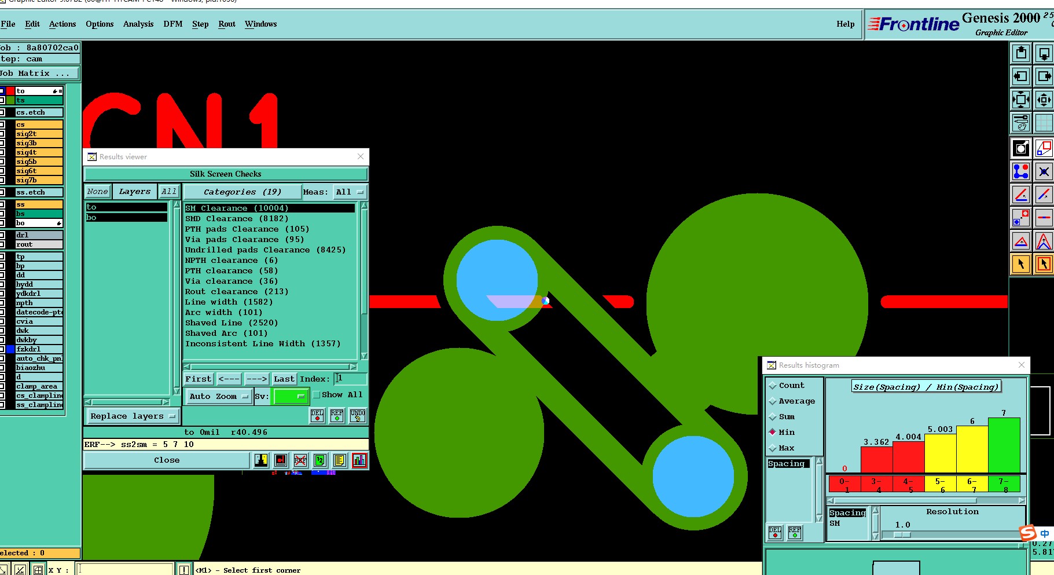Click the green 7-8 histogram range swatch
The image size is (1054, 575).
click(1004, 484)
